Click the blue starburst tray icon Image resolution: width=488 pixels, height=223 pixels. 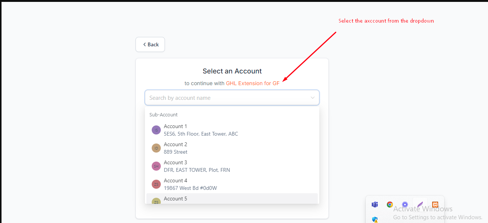[405, 205]
